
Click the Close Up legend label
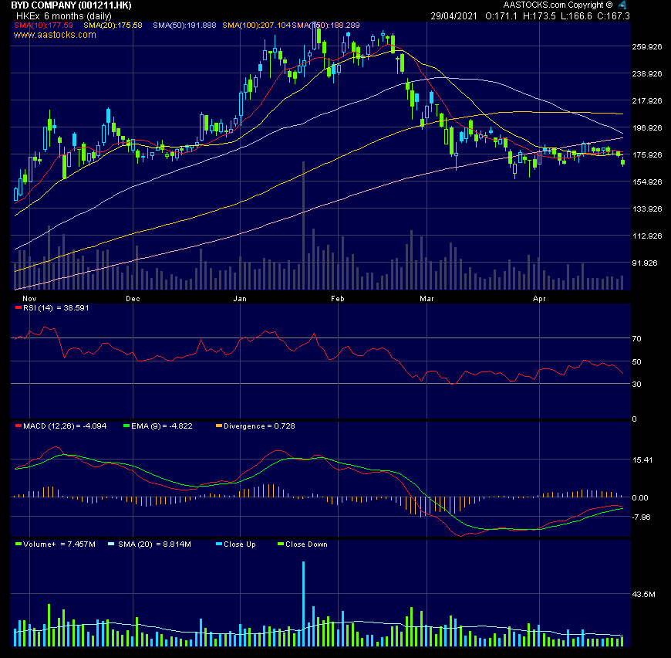coord(240,544)
